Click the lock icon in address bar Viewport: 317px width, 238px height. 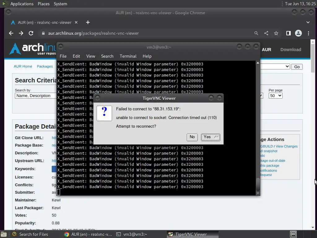pyautogui.click(x=43, y=33)
